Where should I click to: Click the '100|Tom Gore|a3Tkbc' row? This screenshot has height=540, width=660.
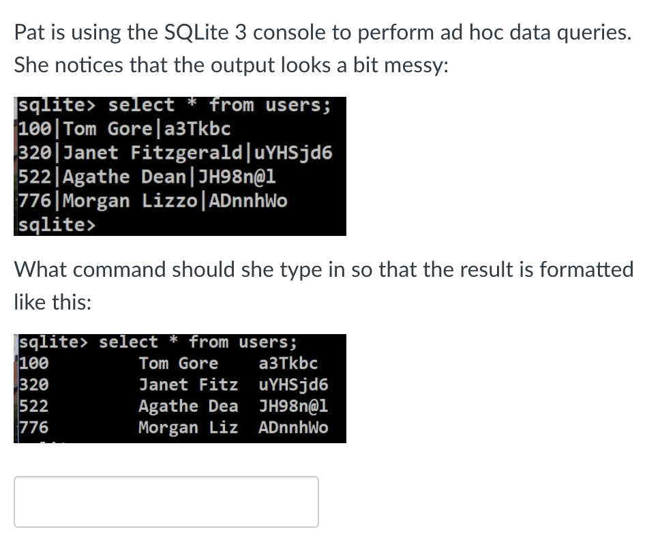point(125,128)
